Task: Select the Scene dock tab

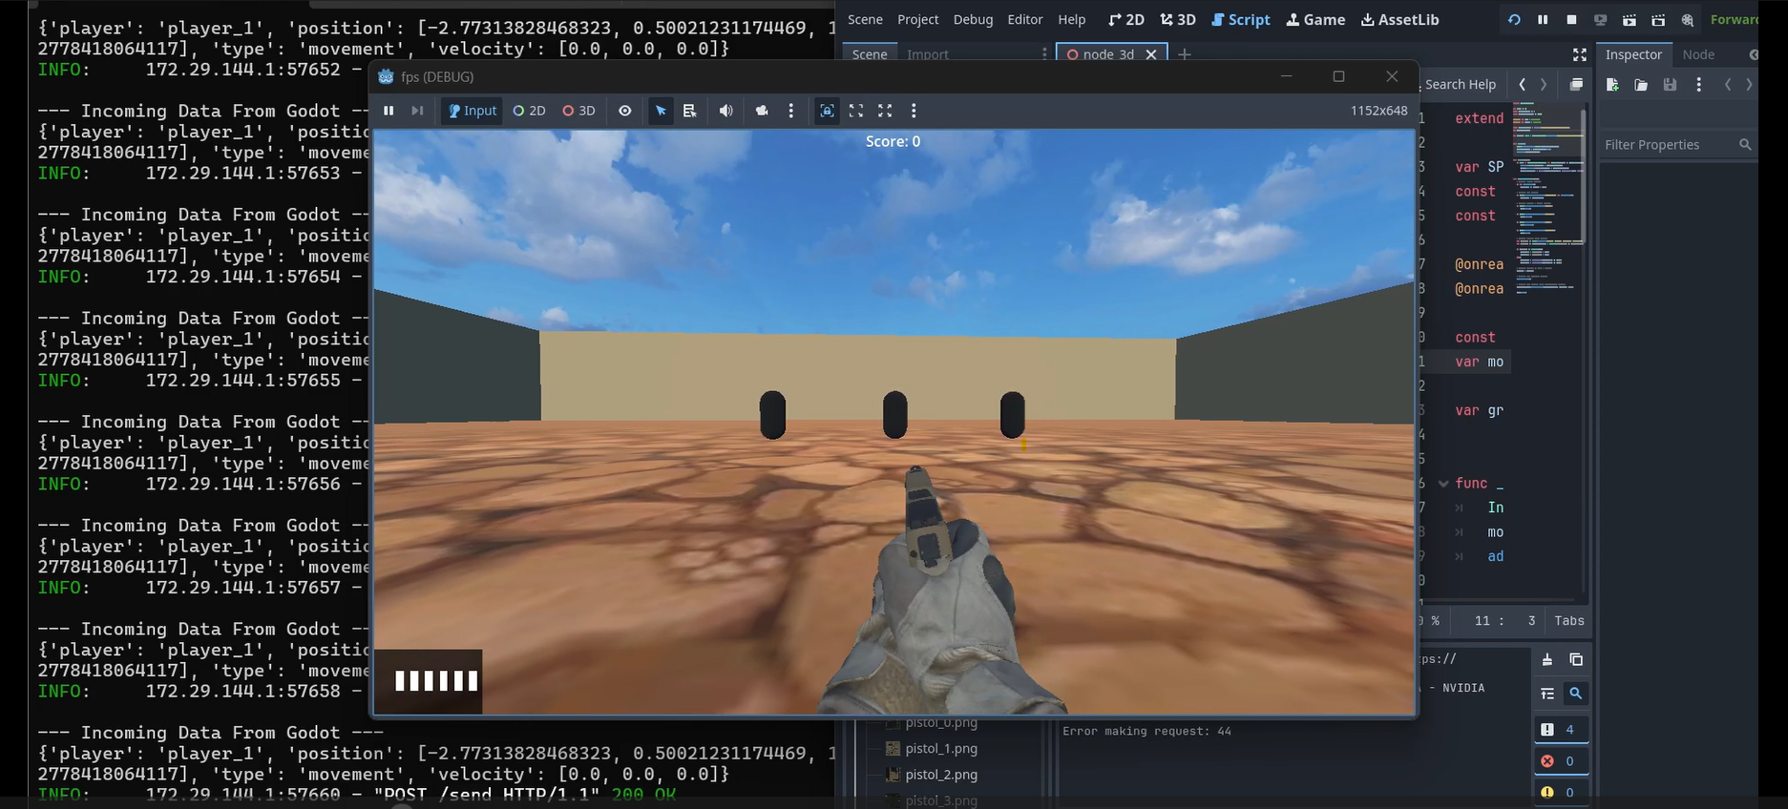Action: 870,54
